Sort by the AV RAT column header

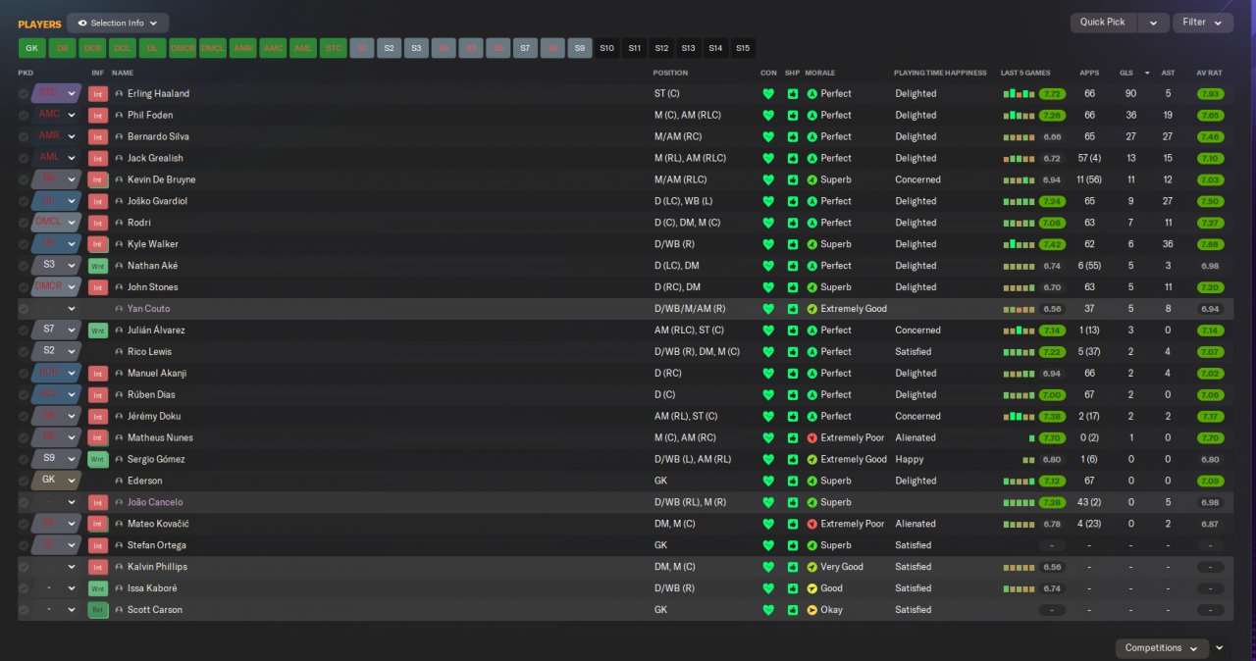click(1208, 73)
